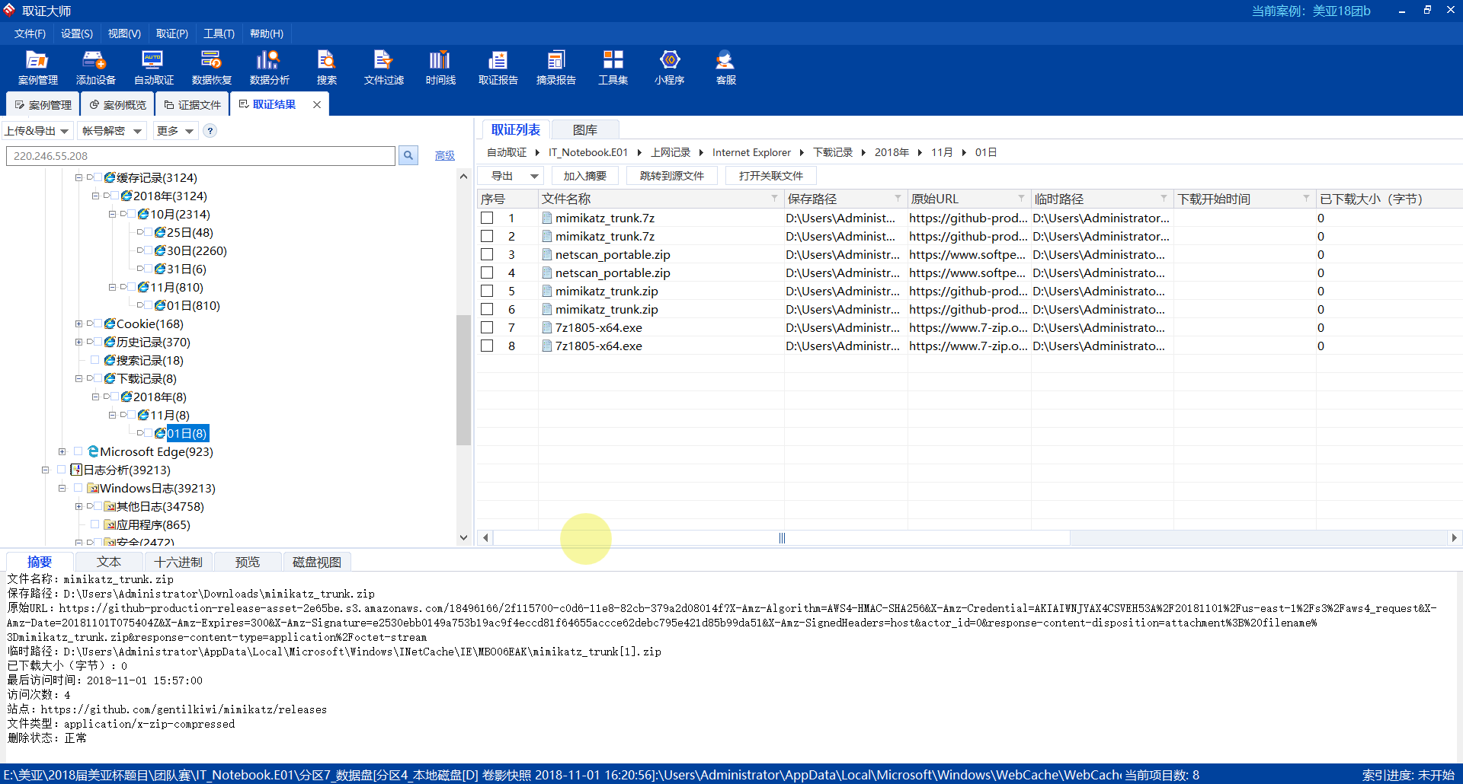Check the box for row 5 mimikatz_trunk.zip
This screenshot has width=1463, height=784.
pos(487,291)
